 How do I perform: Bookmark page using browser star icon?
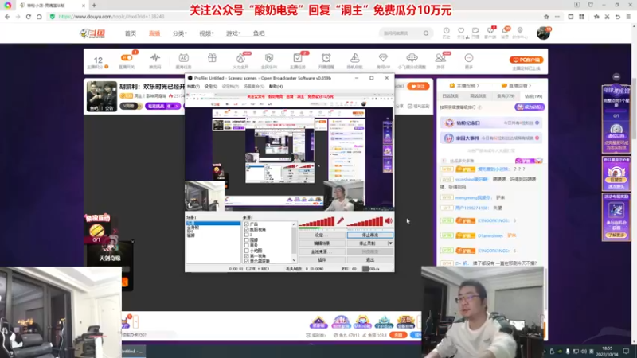pos(546,17)
